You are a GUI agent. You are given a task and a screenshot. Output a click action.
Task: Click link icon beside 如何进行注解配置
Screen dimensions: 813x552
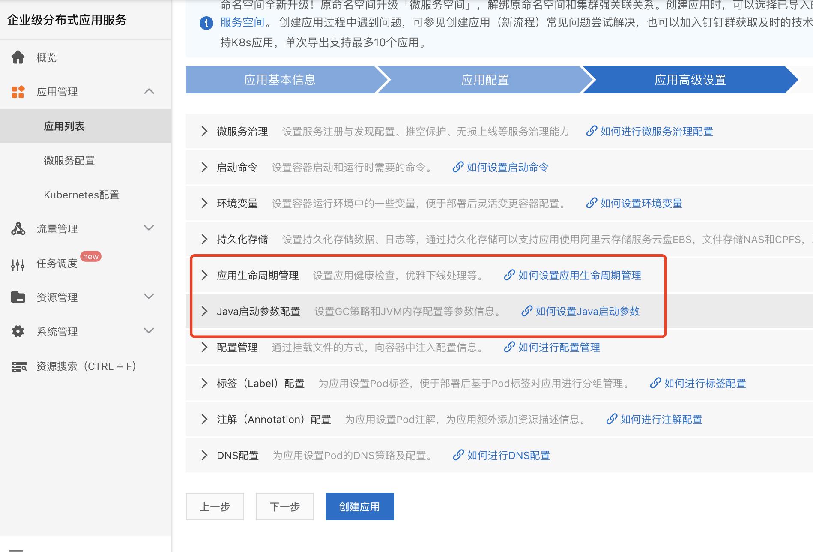click(x=612, y=419)
